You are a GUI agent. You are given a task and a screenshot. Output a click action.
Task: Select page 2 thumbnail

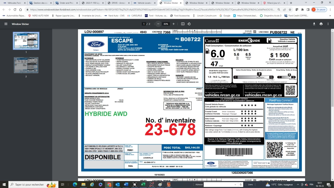26,65
